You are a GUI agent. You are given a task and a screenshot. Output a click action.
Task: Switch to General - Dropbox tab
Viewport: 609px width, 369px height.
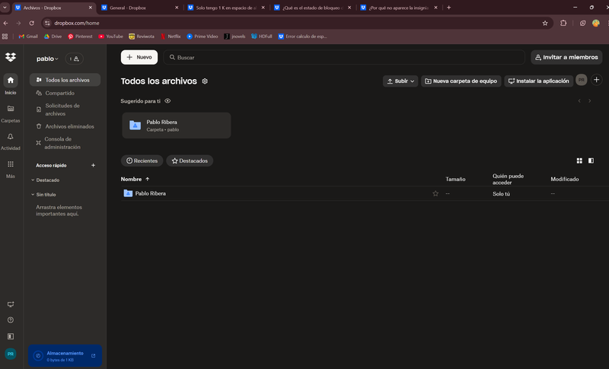click(x=139, y=8)
